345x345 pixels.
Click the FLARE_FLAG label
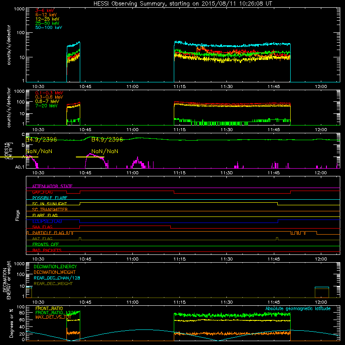point(45,215)
